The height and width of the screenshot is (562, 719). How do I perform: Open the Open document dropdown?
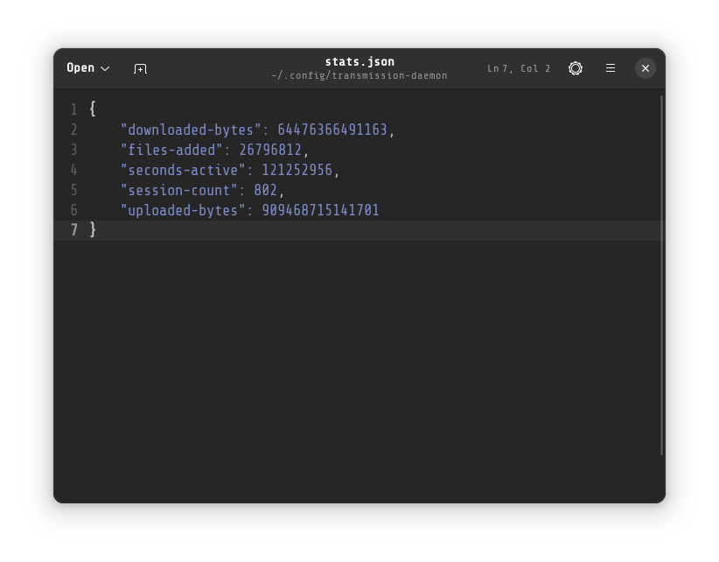click(87, 68)
